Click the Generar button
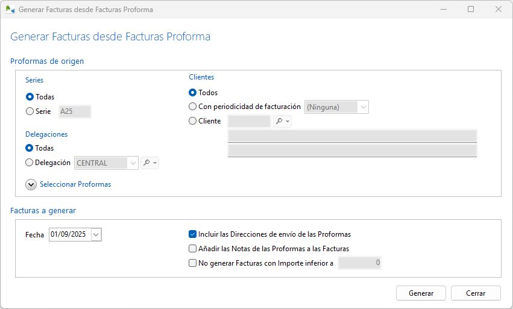Viewport: 513px width, 309px height. (x=421, y=293)
